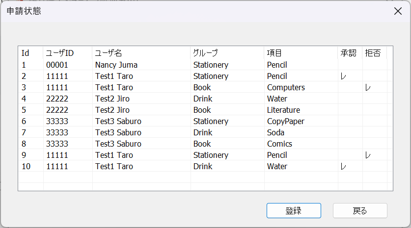Viewport: 411px width, 228px height.
Task: Select the Literature item cell
Action: point(283,110)
